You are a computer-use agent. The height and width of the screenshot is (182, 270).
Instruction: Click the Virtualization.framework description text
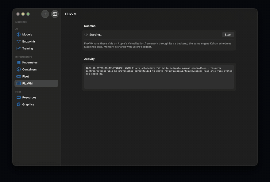[x=158, y=45]
